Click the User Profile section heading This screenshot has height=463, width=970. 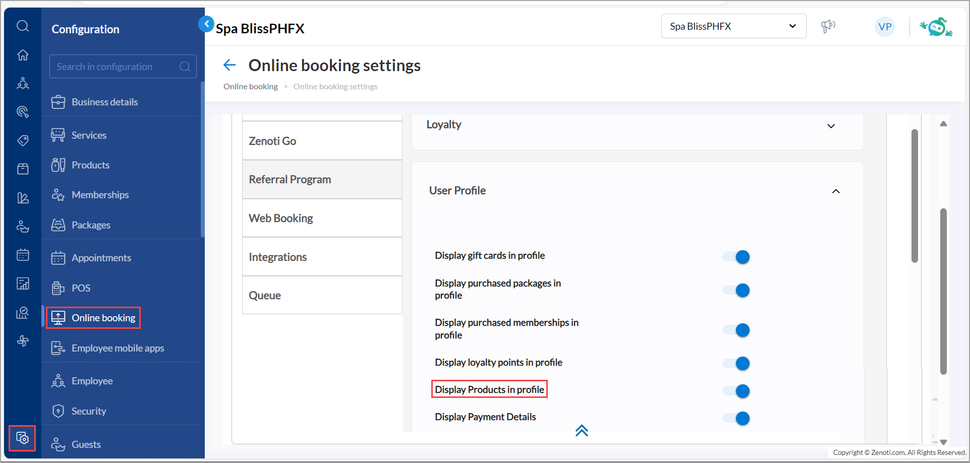(458, 191)
